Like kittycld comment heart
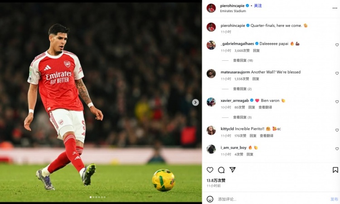This screenshot has width=340, height=204. pos(337,130)
